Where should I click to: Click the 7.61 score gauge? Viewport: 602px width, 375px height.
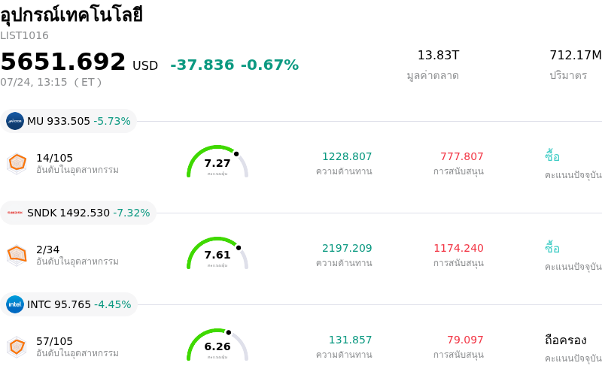pos(217,253)
